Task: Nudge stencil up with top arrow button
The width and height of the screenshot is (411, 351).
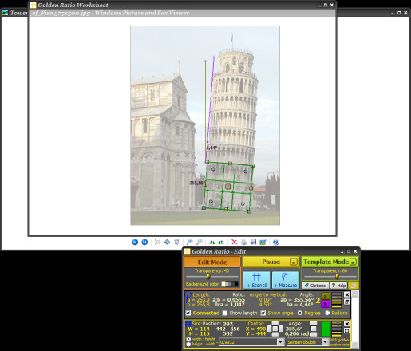Action: coord(275,324)
